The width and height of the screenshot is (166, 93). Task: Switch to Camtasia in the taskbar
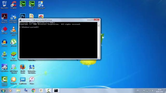(49, 91)
